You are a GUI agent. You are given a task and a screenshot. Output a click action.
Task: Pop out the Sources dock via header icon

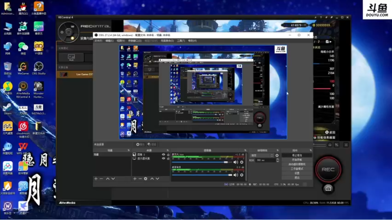(x=168, y=151)
